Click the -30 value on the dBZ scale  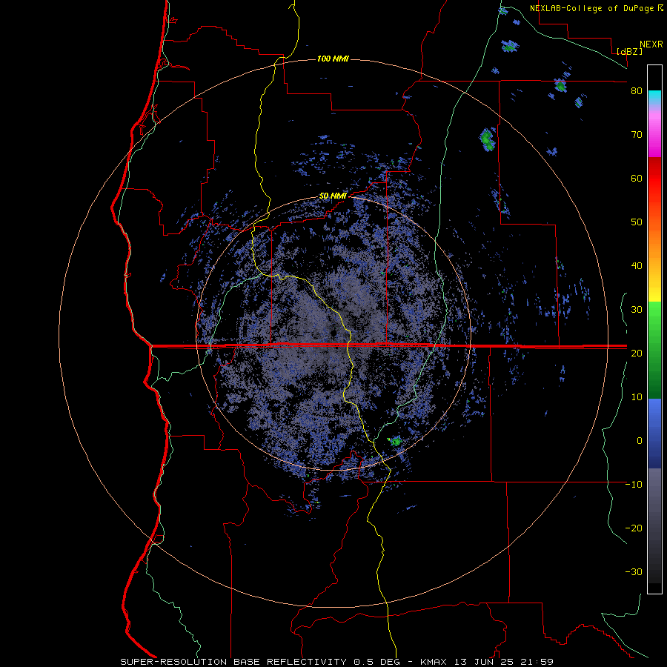click(x=634, y=571)
